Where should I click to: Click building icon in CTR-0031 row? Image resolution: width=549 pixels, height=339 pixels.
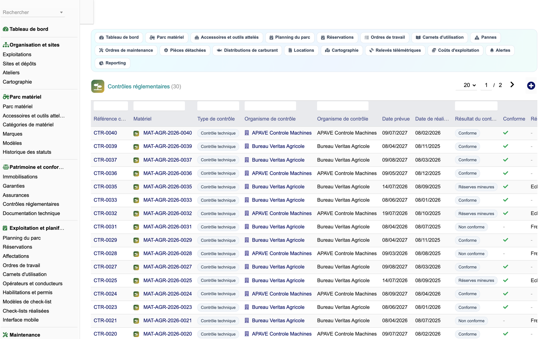247,227
